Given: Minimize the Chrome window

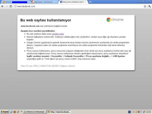Looking at the screenshot, I should tap(140, 1).
